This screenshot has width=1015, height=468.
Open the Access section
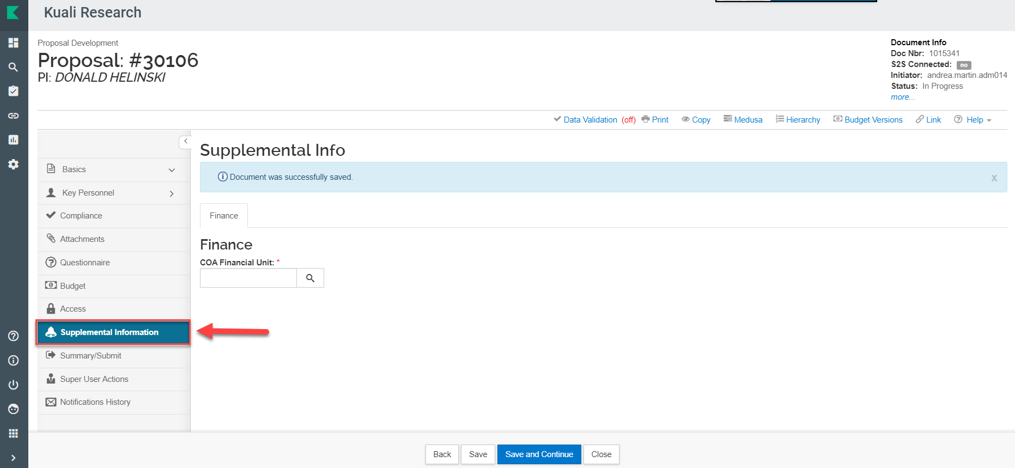click(x=114, y=309)
